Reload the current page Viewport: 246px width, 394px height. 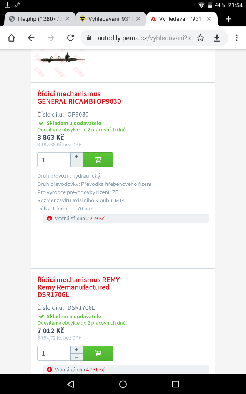[x=70, y=38]
